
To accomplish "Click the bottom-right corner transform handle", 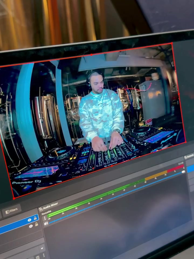I will (x=186, y=142).
